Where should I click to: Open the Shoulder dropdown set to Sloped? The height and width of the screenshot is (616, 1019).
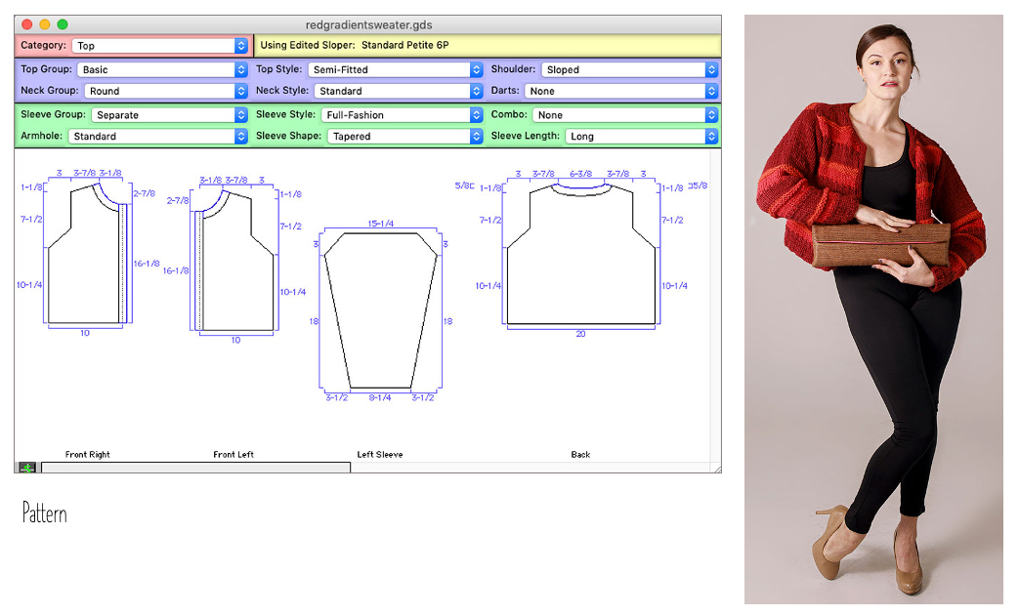coord(630,69)
